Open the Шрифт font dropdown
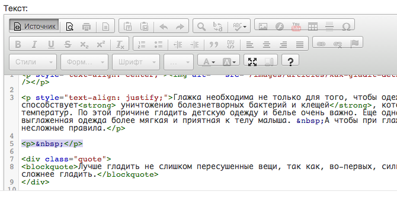The width and height of the screenshot is (397, 214). (x=136, y=62)
